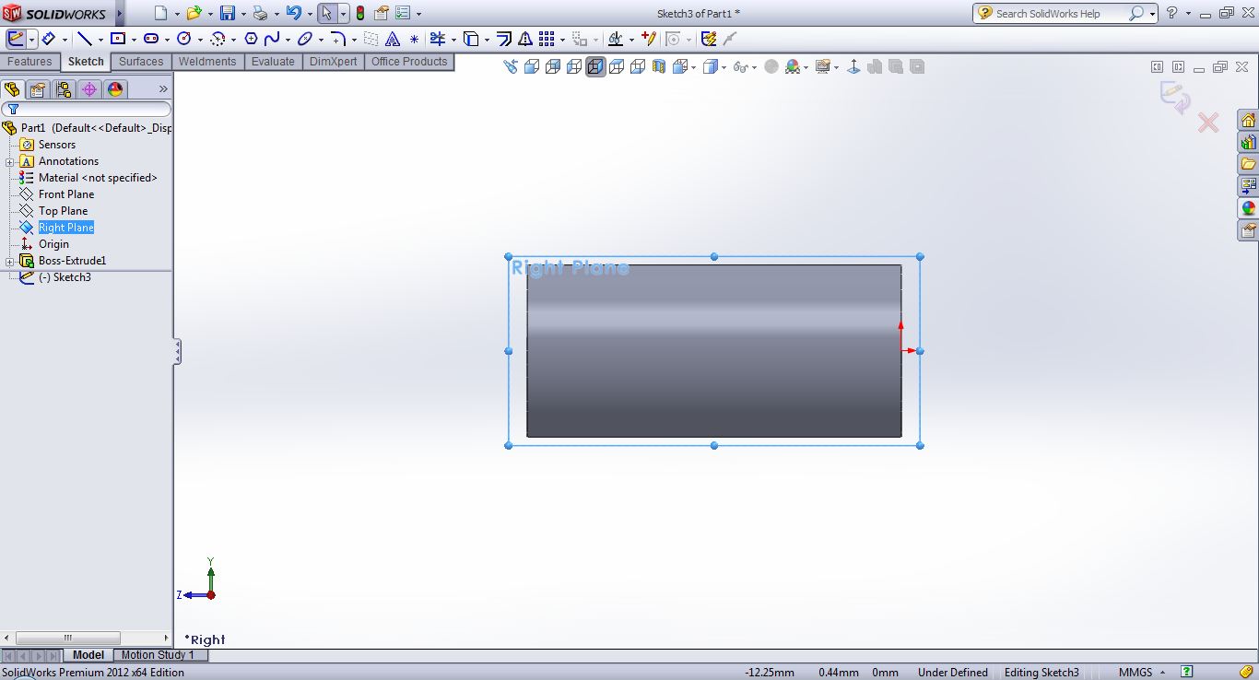Choose the Spline sketch tool

click(272, 39)
